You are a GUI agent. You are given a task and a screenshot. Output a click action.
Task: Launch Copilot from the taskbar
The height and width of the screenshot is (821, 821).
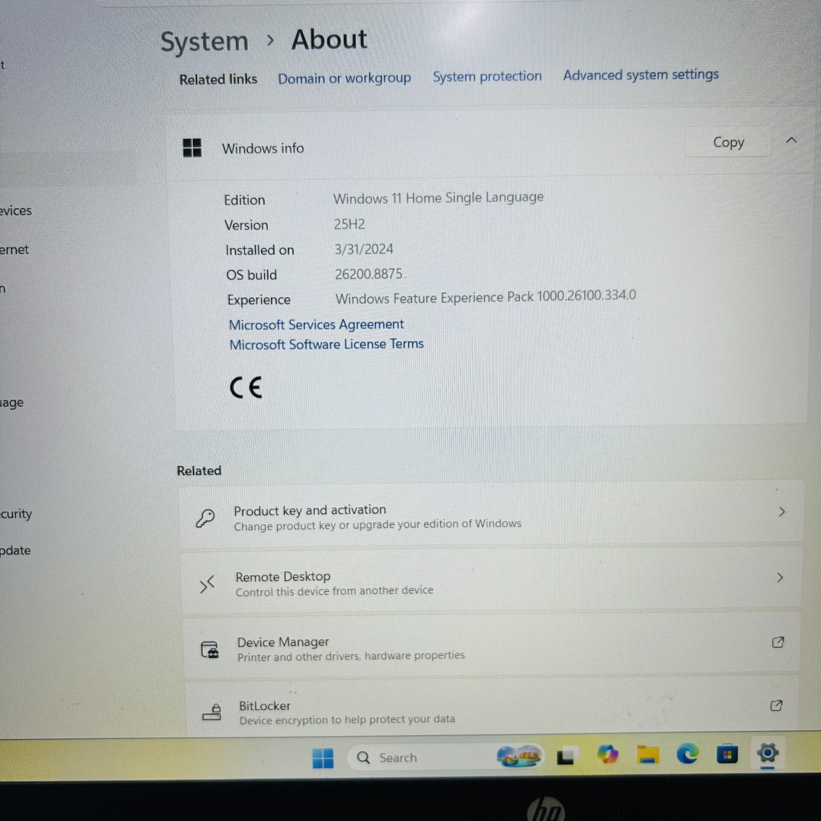pyautogui.click(x=608, y=754)
